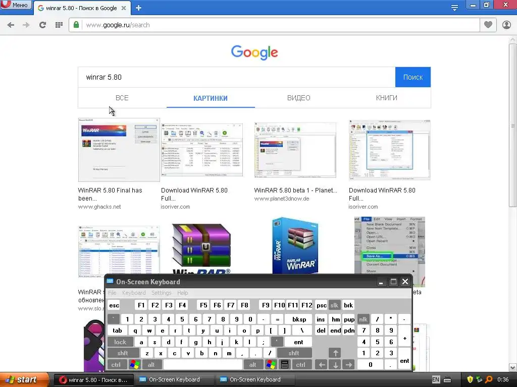The image size is (517, 387).
Task: Click the blue Поиск search button
Action: point(413,77)
